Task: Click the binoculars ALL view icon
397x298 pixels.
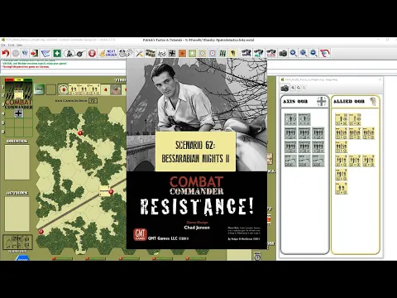Action: point(259,53)
